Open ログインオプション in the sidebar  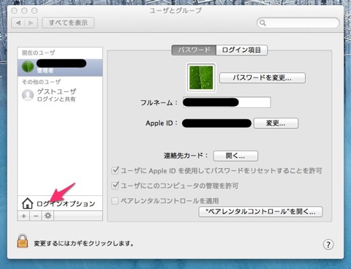(x=60, y=203)
